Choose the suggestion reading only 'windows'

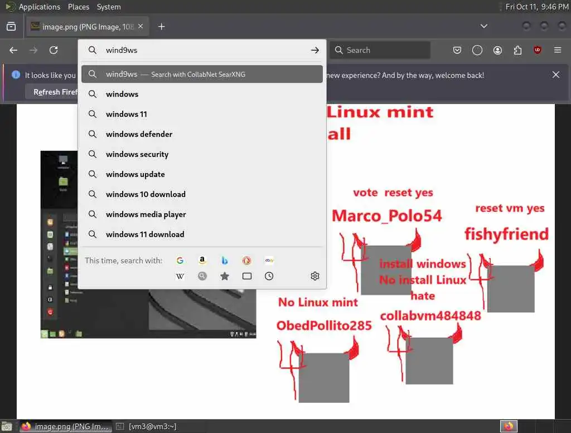click(202, 94)
